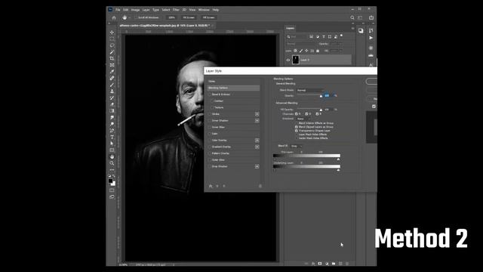This screenshot has width=483, height=272.
Task: Select the Crop tool
Action: 112,59
